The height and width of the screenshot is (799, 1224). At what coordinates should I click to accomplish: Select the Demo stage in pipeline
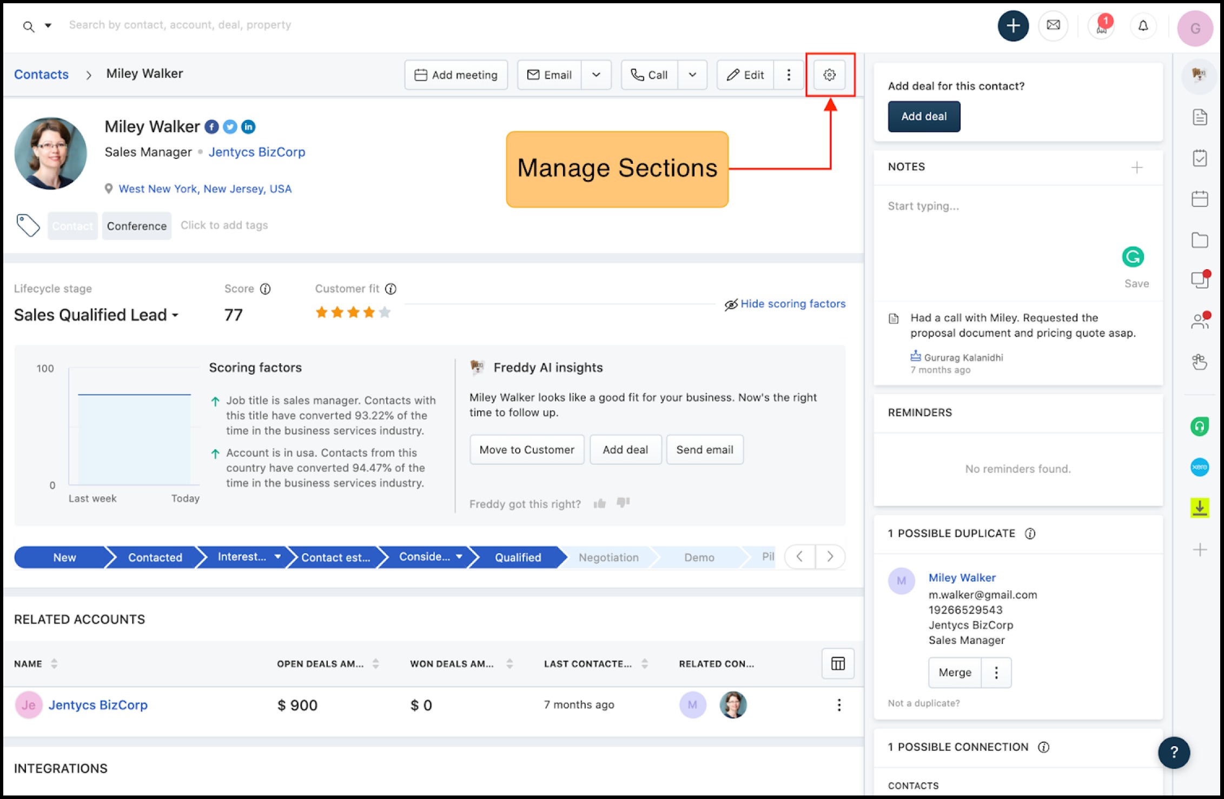(698, 557)
